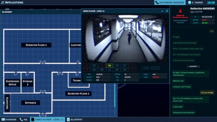This screenshot has height=122, width=217.
Task: Switch to the Blueprint taskbar tab
Action: [75, 120]
